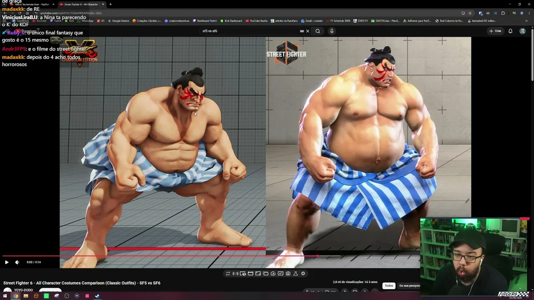Open the 'STATS F1' bookmark
The height and width of the screenshot is (300, 534).
tap(360, 20)
